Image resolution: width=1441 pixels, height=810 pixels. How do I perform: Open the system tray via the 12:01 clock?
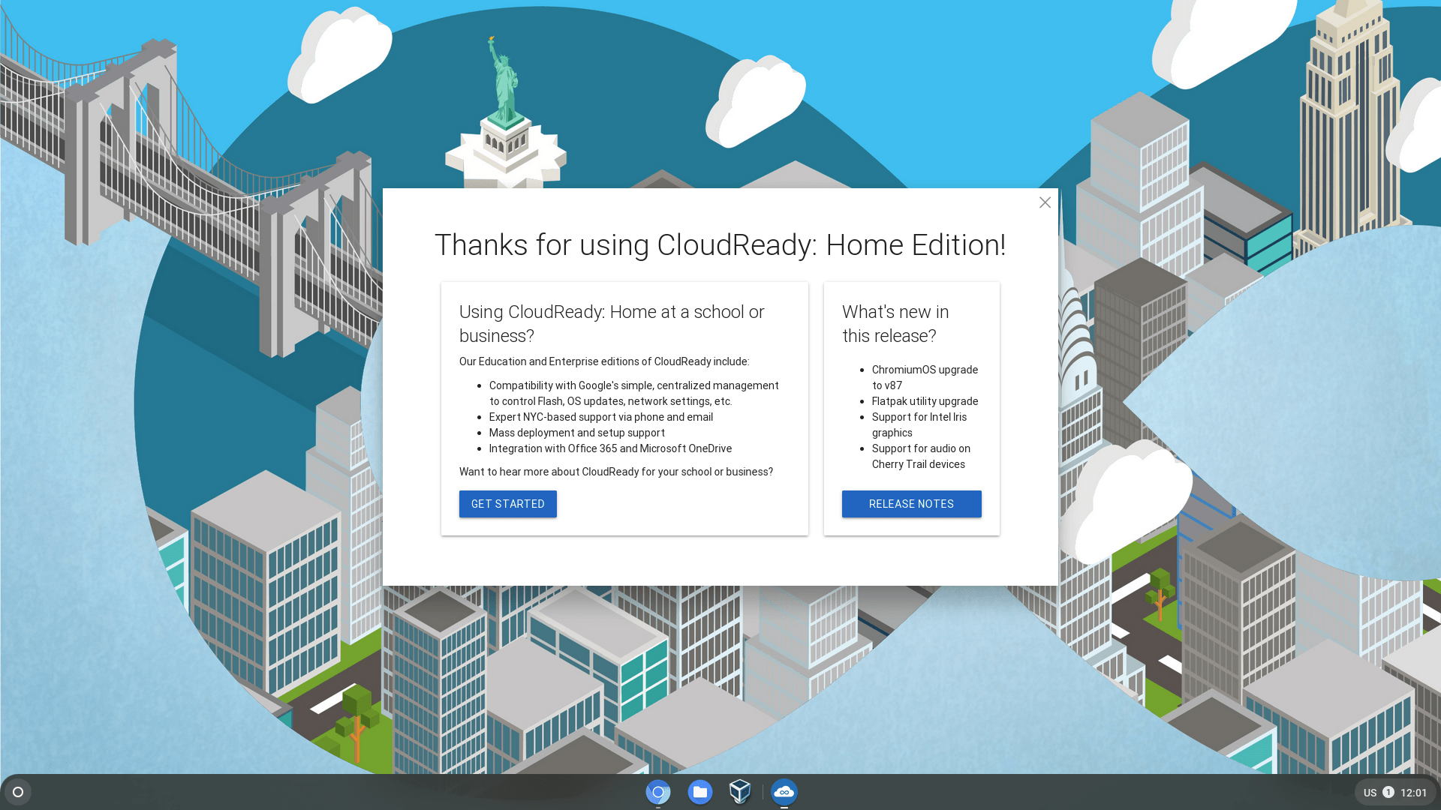point(1413,793)
